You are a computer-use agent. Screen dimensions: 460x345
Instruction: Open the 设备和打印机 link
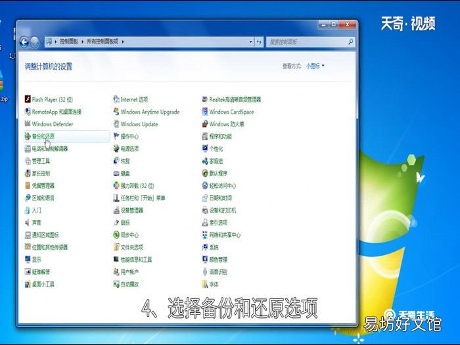(x=223, y=210)
